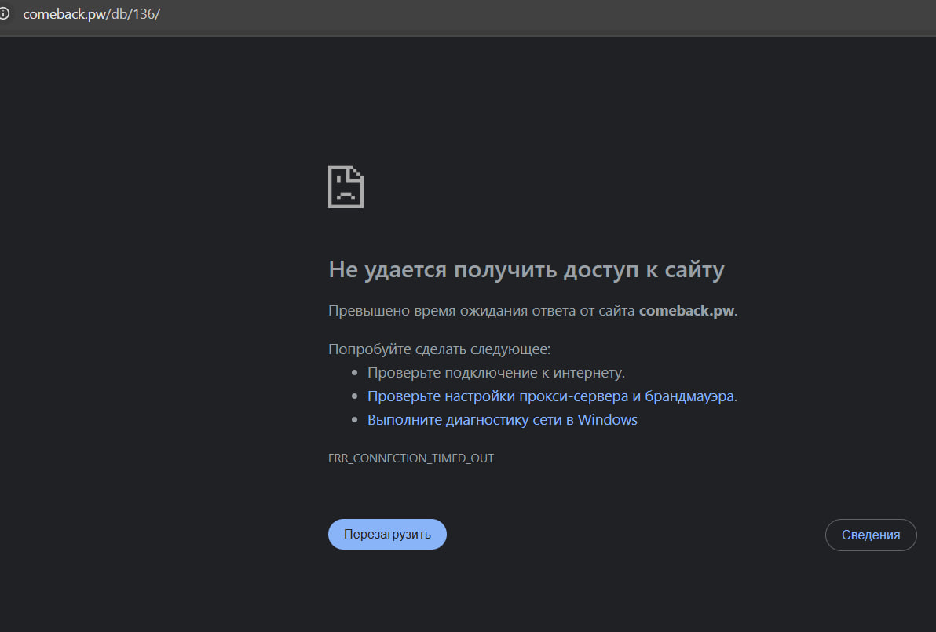The height and width of the screenshot is (632, 936).
Task: Click the bold comeback.pw in error message
Action: pyautogui.click(x=686, y=310)
